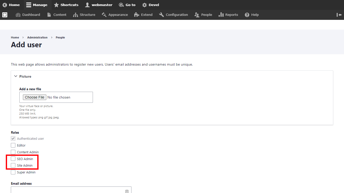Select the Site Admin checkbox
The image size is (344, 193).
point(13,165)
